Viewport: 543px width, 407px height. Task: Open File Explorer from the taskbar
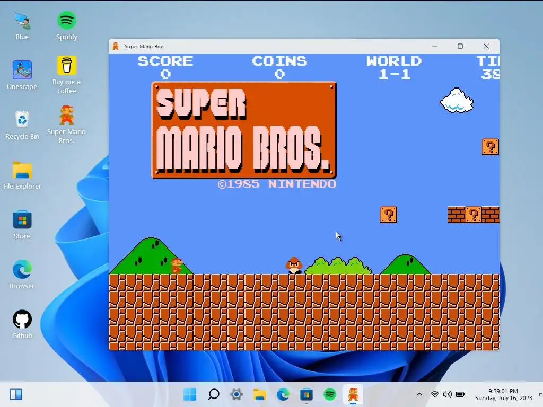(x=260, y=394)
